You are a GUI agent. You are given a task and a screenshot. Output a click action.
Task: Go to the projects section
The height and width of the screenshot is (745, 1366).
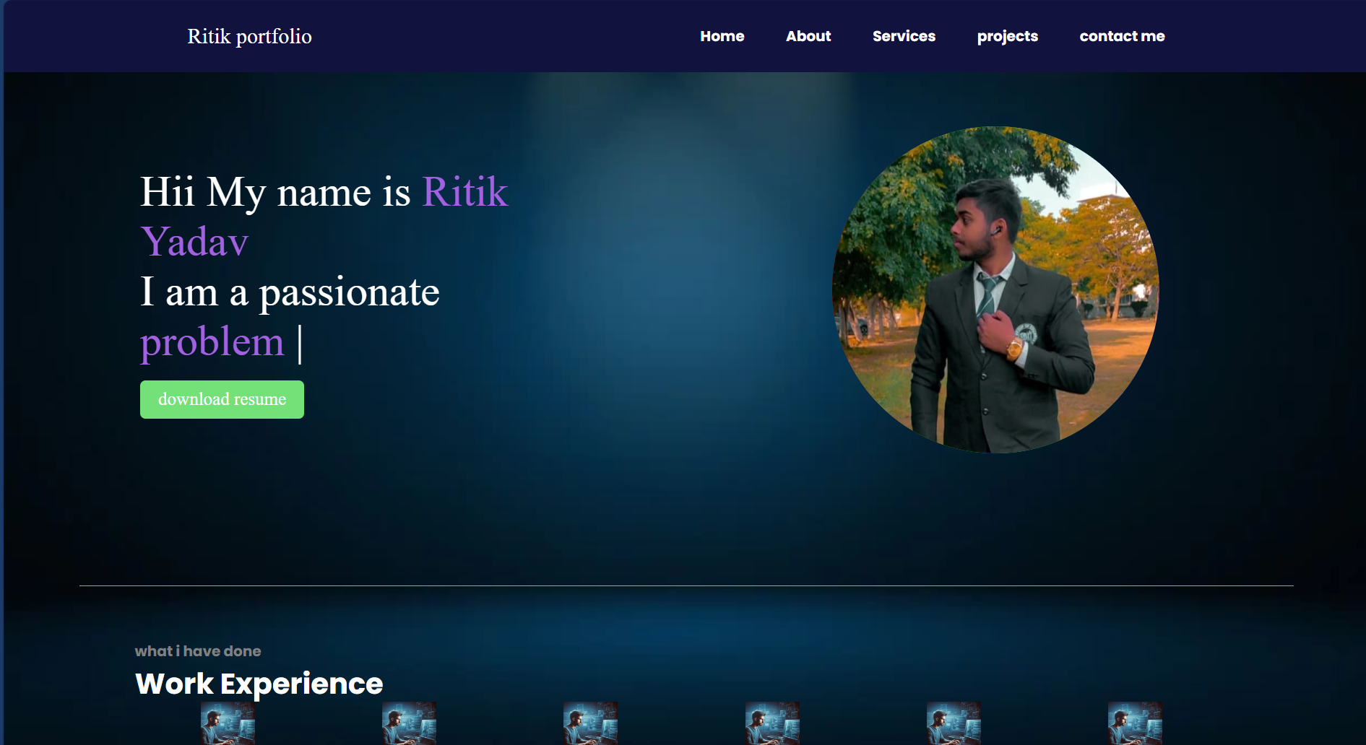[1008, 36]
